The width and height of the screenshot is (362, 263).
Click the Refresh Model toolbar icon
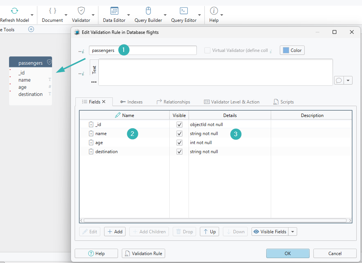coord(15,11)
